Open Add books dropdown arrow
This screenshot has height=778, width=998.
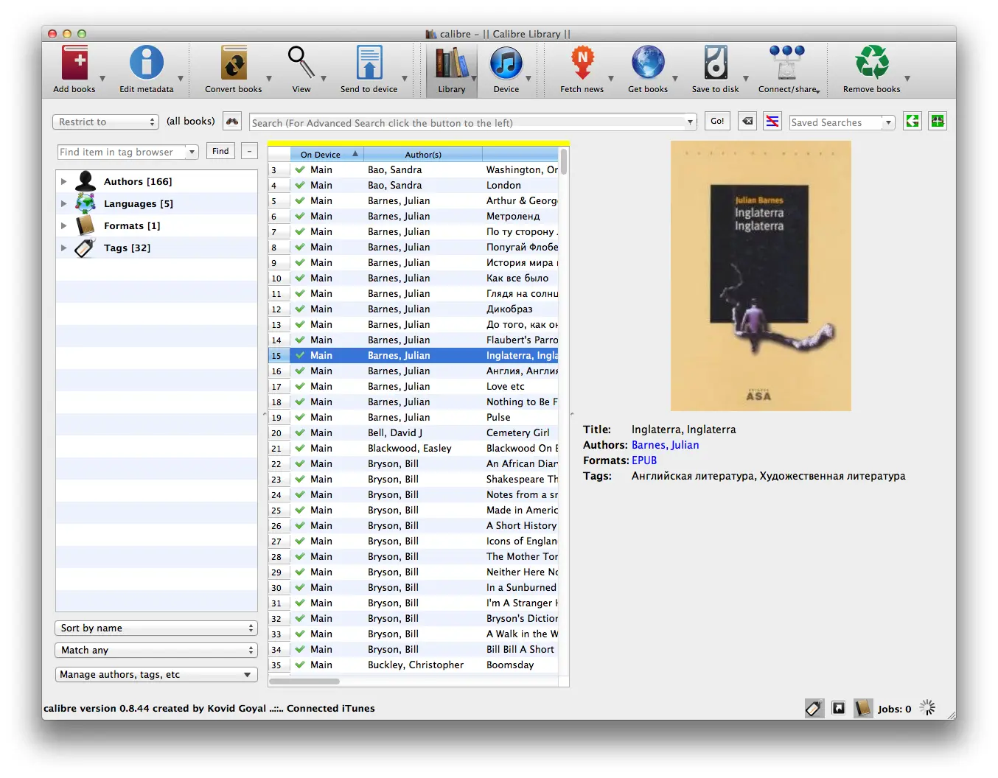(102, 78)
